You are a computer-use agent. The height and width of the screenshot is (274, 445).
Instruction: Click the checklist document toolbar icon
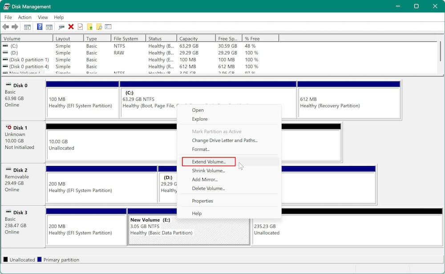click(79, 27)
